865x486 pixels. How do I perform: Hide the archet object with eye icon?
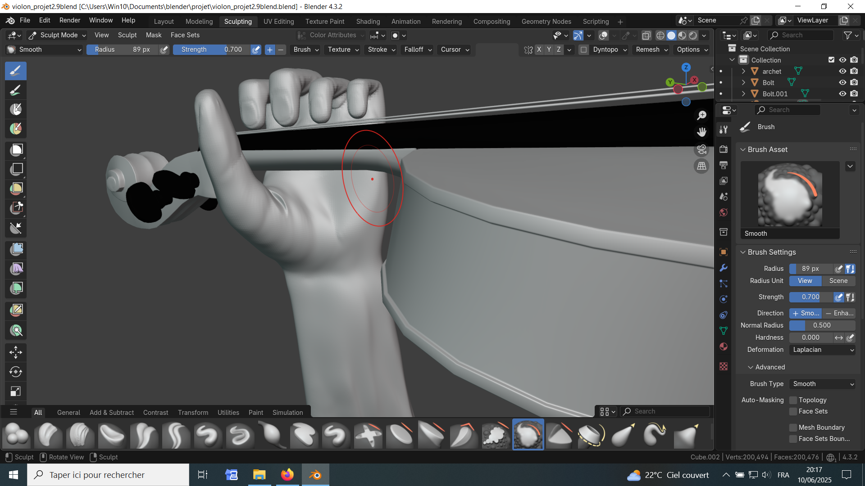(x=842, y=71)
